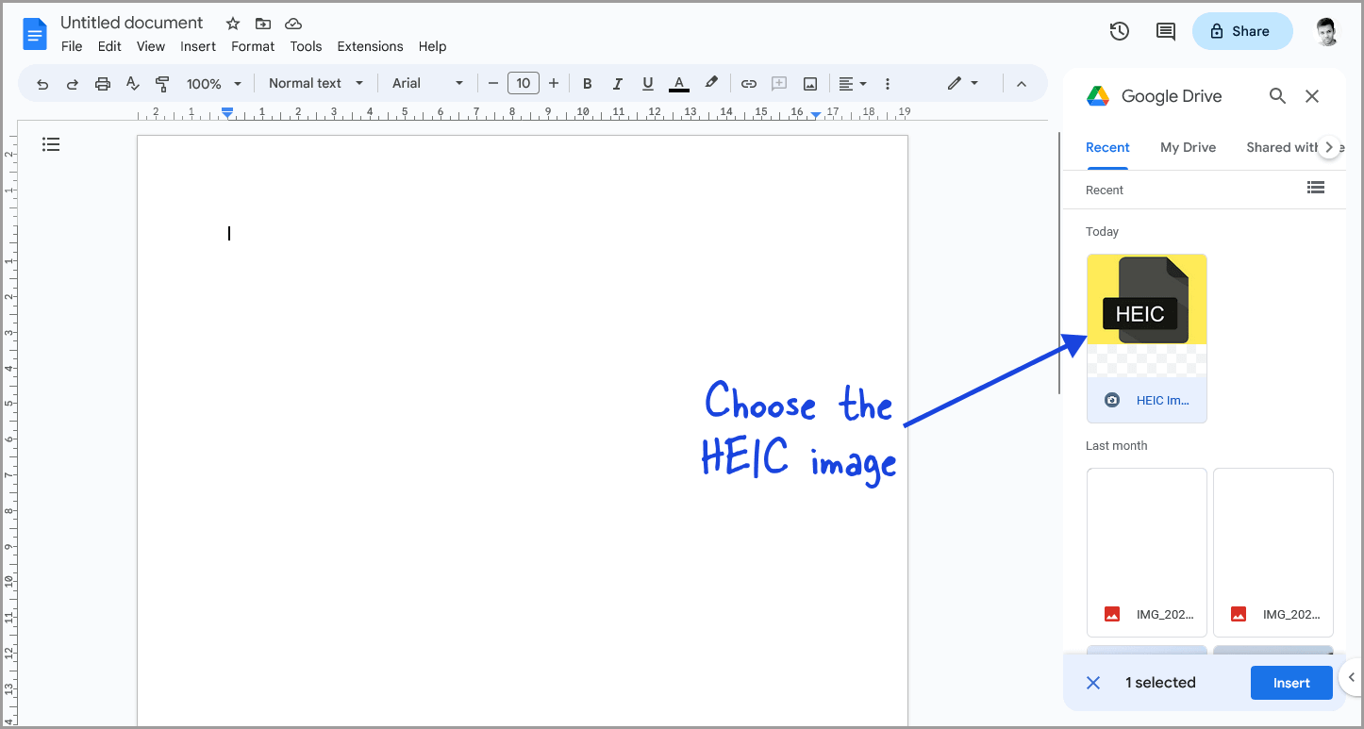The width and height of the screenshot is (1364, 729).
Task: Toggle italic formatting
Action: coord(618,83)
